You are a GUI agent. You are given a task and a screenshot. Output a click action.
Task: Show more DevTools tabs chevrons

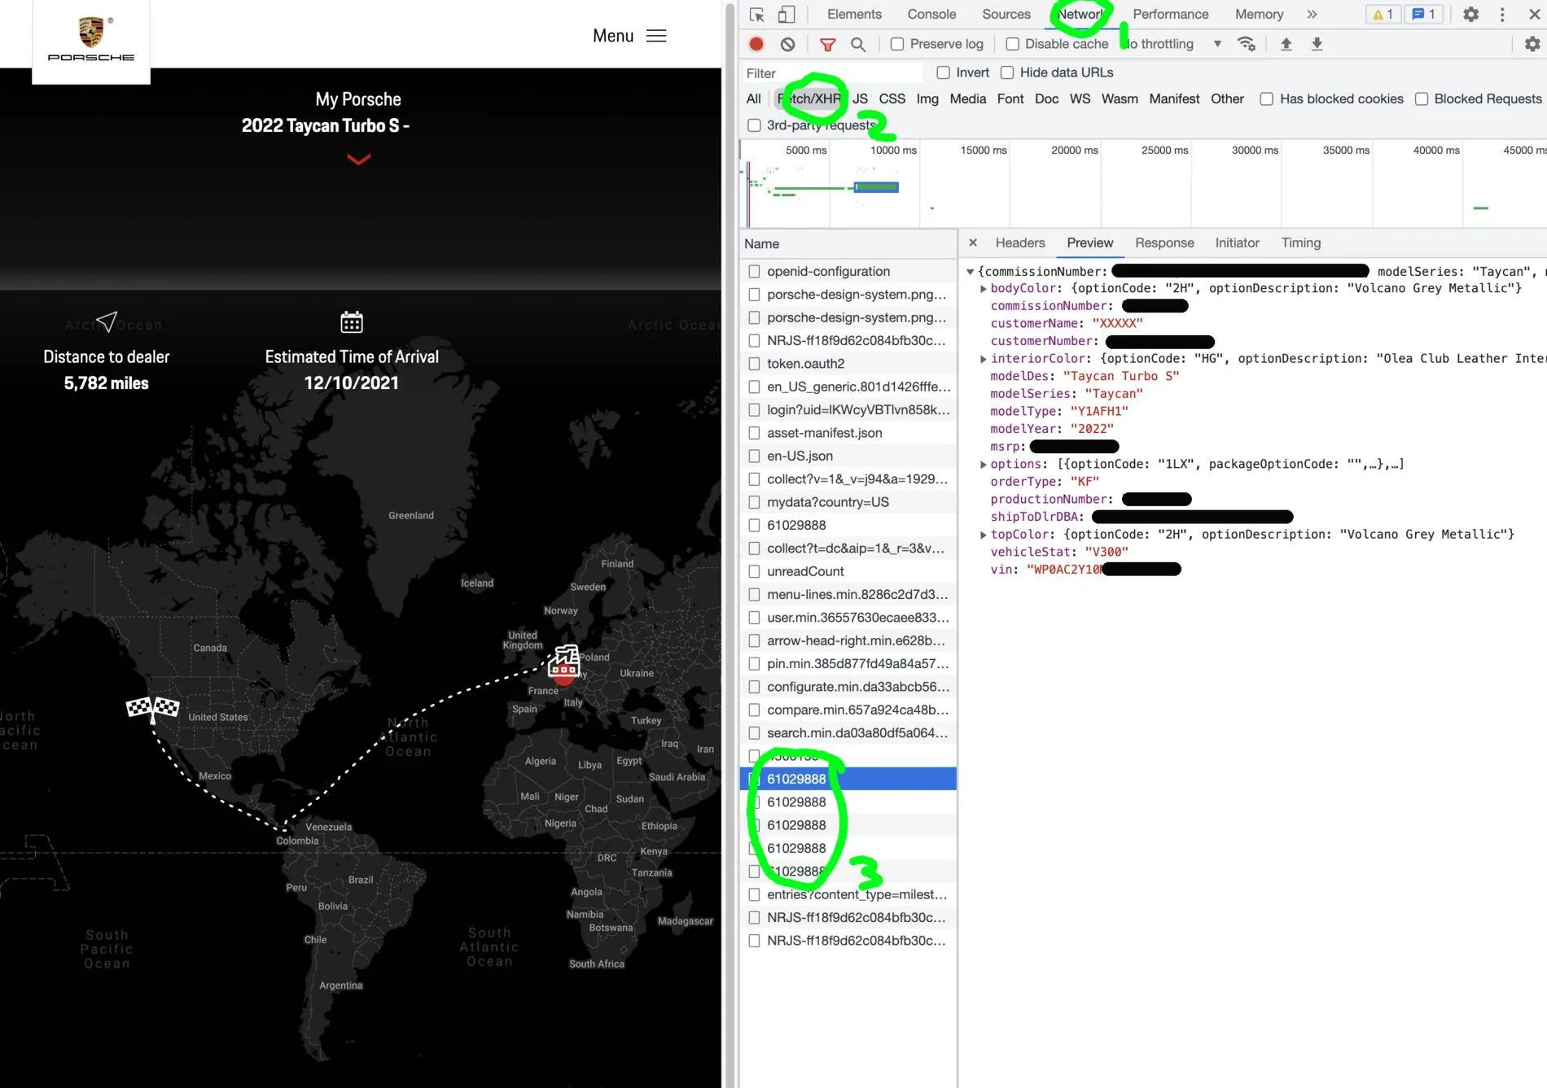[x=1312, y=15]
